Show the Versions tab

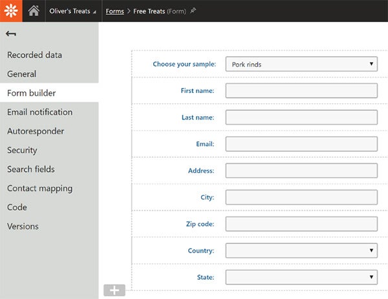coord(23,227)
